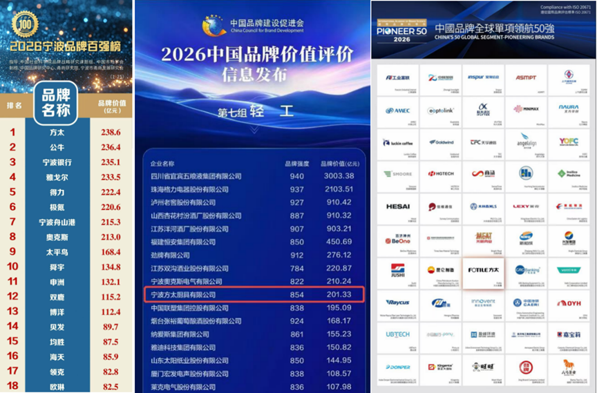Open the inspur logo tile
Image resolution: width=597 pixels, height=393 pixels.
point(483,79)
